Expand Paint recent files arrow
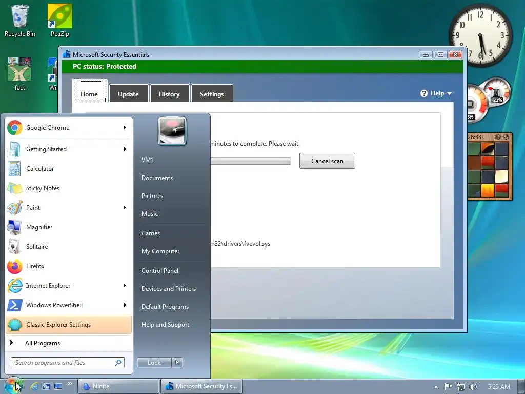525x394 pixels. pyautogui.click(x=125, y=207)
